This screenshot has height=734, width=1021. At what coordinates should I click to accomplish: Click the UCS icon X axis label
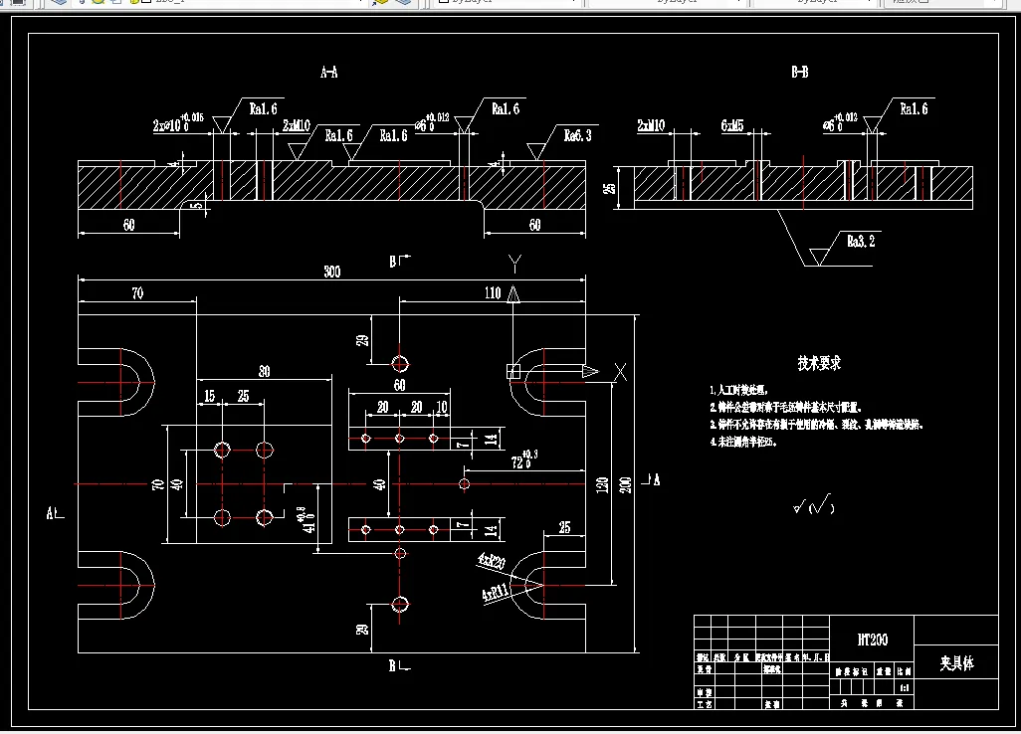click(x=621, y=372)
